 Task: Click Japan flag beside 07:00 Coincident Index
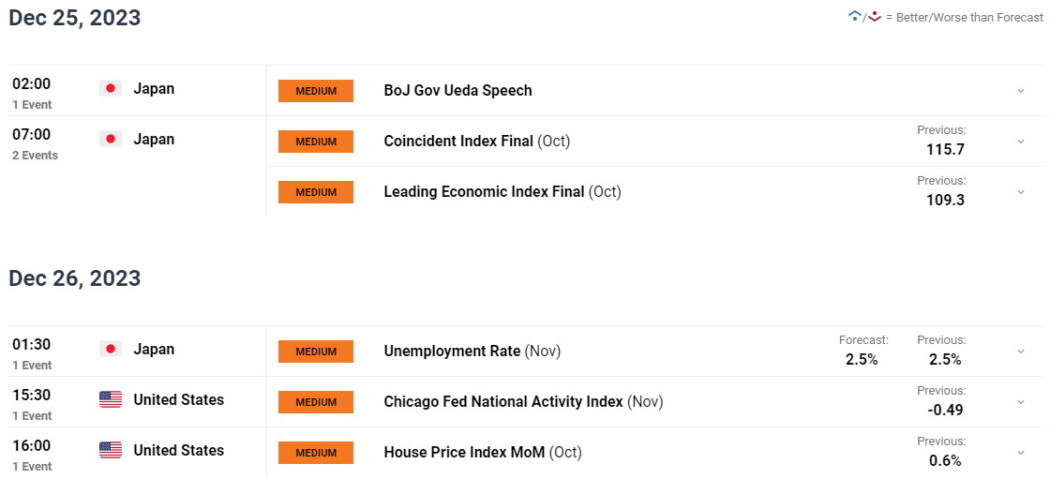pyautogui.click(x=111, y=140)
